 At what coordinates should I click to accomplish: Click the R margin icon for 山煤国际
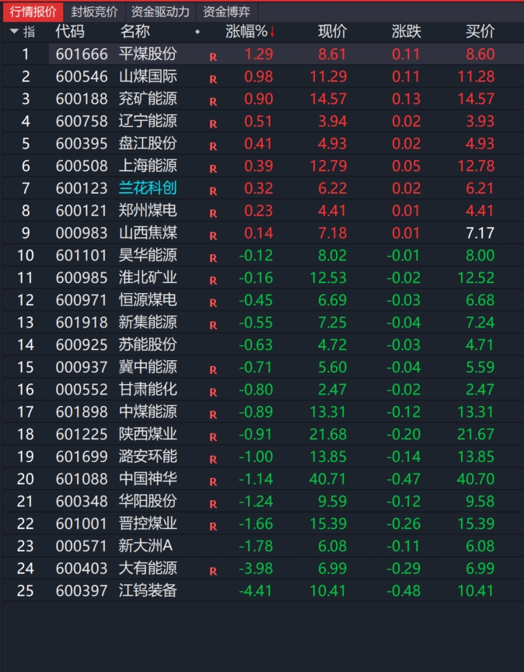pos(213,79)
